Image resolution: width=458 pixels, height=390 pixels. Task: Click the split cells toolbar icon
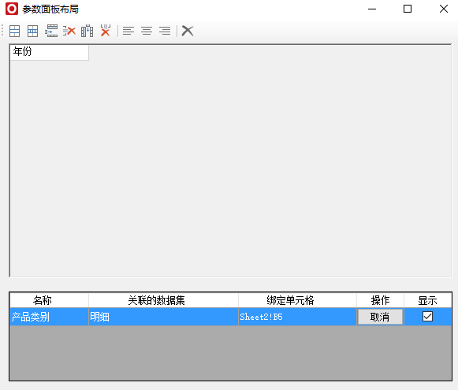(32, 31)
